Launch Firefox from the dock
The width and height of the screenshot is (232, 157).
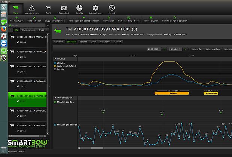click(x=4, y=29)
